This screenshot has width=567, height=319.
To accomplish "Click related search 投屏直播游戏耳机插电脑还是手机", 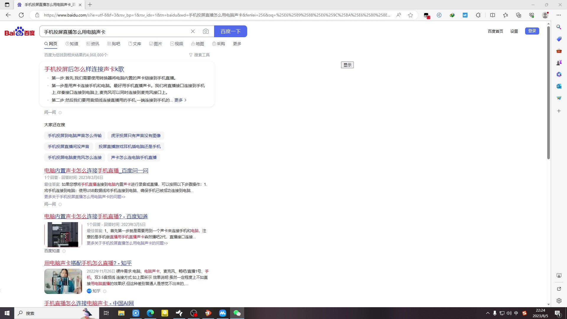I will tap(130, 147).
